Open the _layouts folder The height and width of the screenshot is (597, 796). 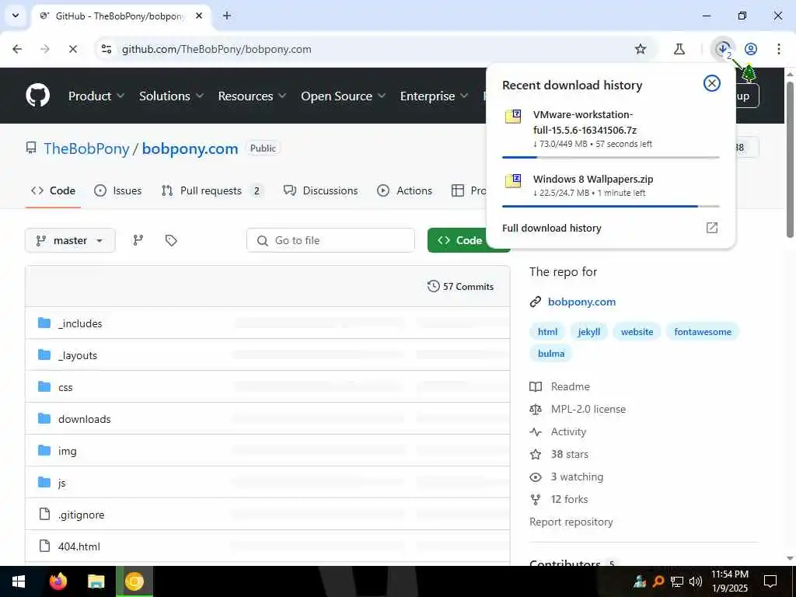point(77,355)
